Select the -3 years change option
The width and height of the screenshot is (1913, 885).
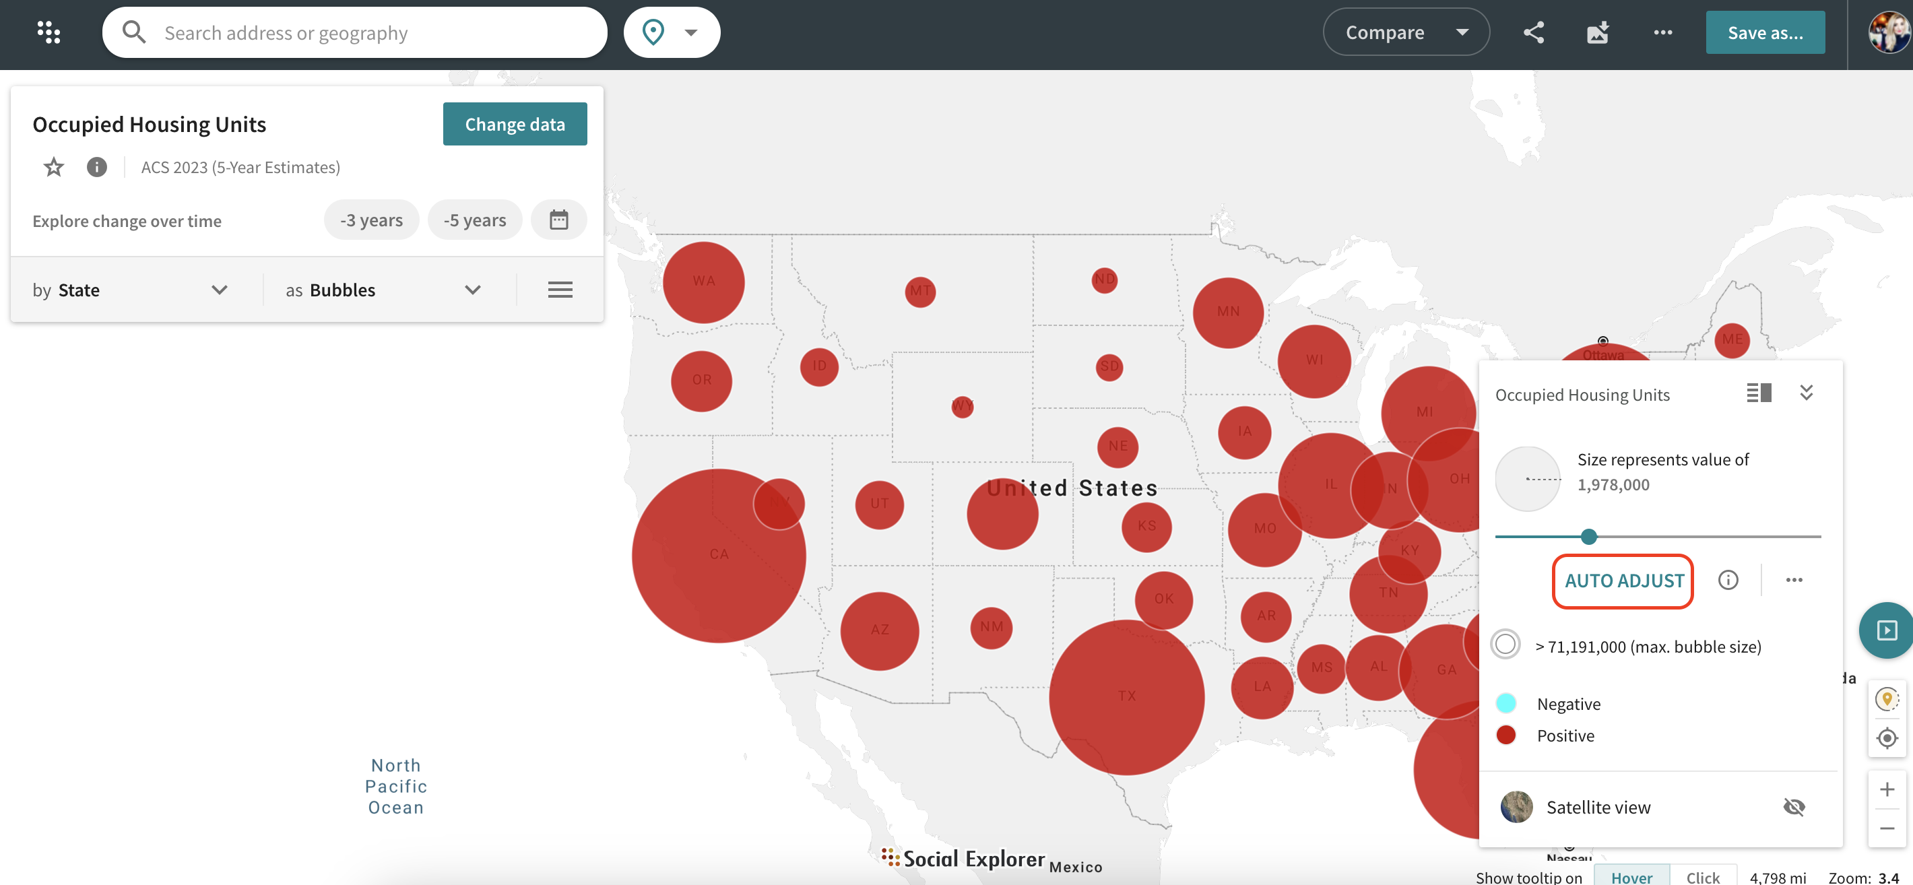tap(371, 220)
